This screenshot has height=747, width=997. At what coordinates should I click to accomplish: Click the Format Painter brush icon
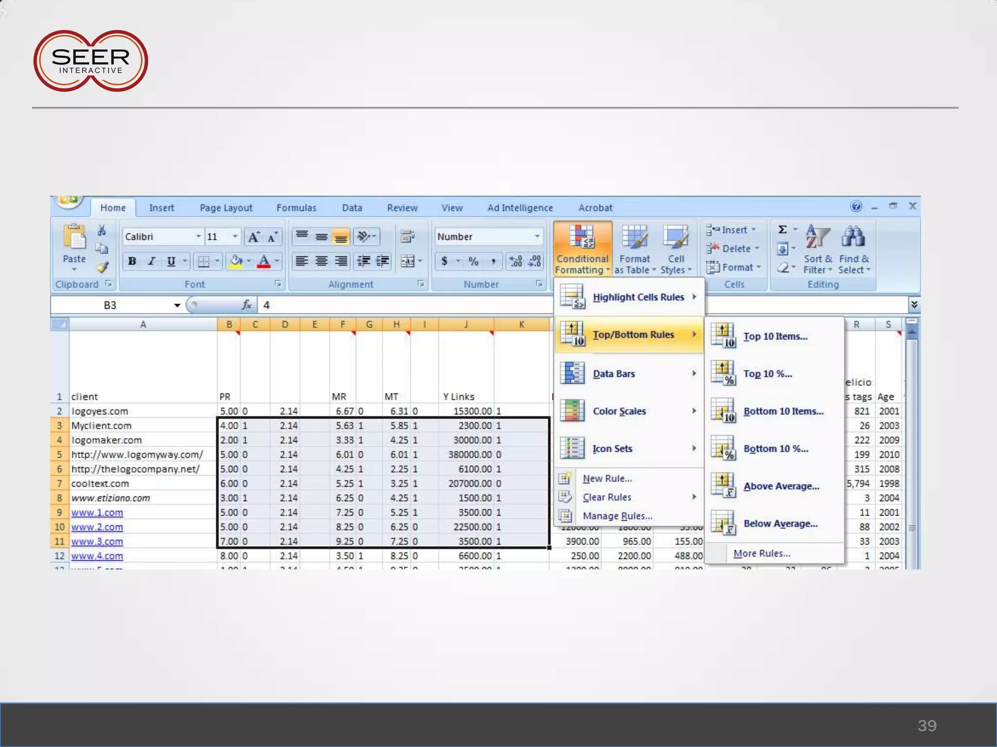(102, 267)
